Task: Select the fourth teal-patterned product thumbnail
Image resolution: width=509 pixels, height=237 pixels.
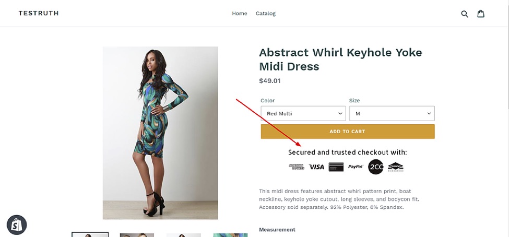Action: pos(230,235)
